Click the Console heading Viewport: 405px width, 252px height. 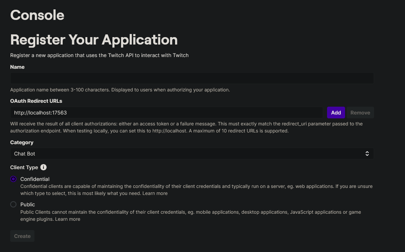(x=37, y=15)
